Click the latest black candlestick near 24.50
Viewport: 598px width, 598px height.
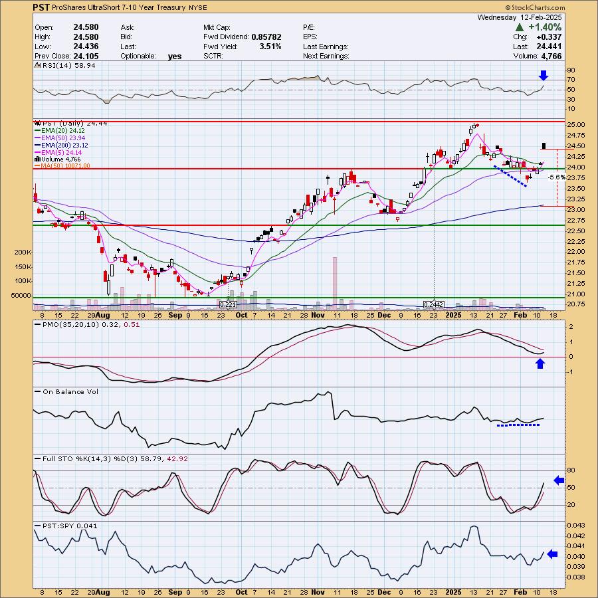pyautogui.click(x=544, y=146)
